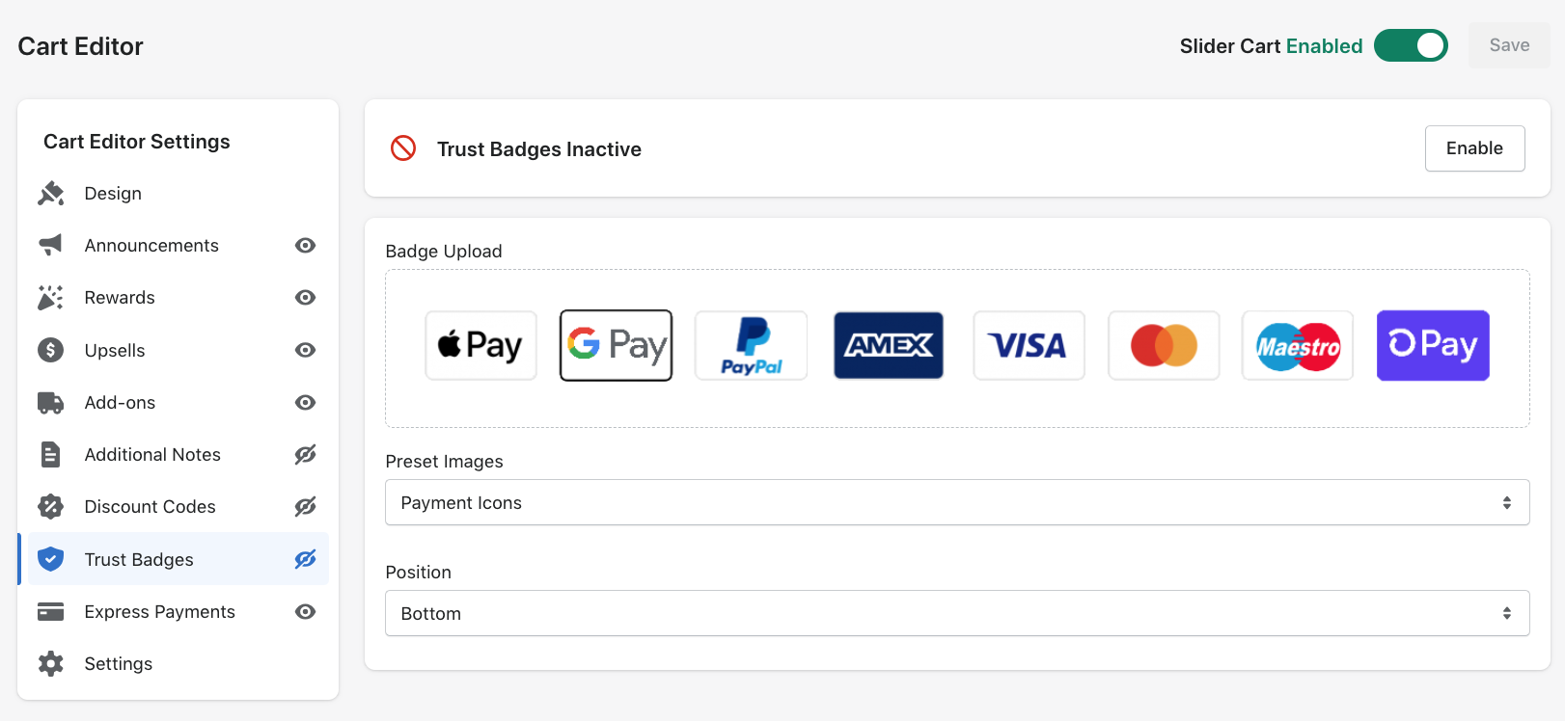
Task: Open the Announcements section
Action: point(151,246)
